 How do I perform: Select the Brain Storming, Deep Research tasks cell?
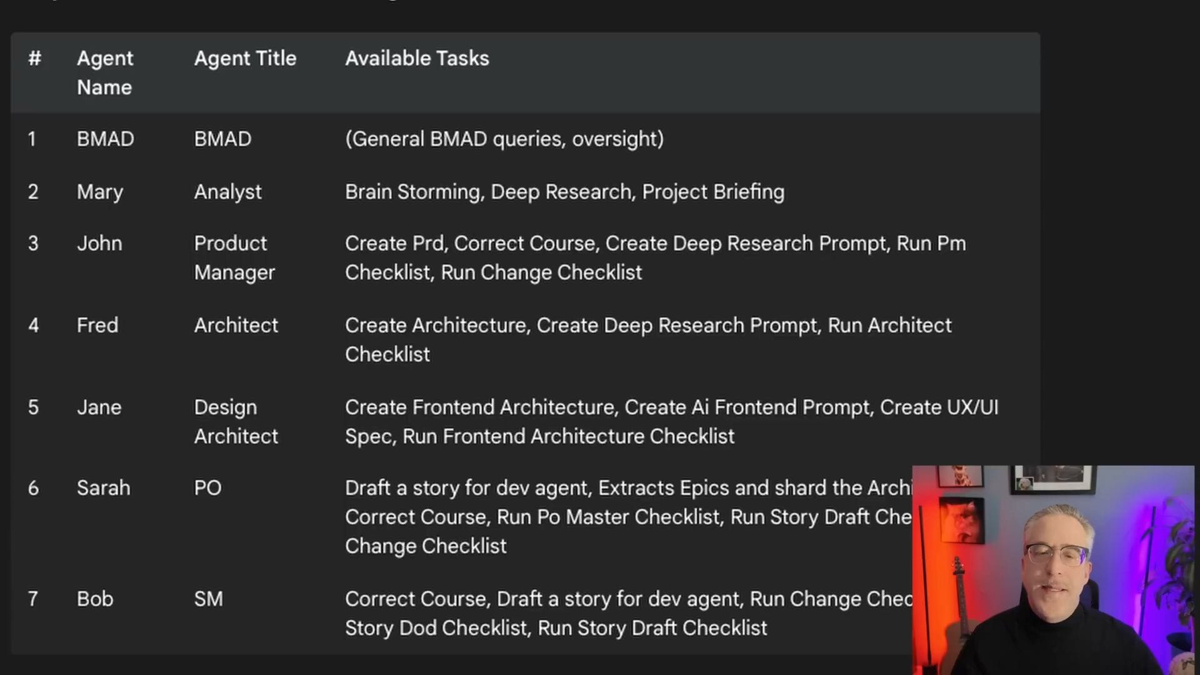[x=564, y=192]
